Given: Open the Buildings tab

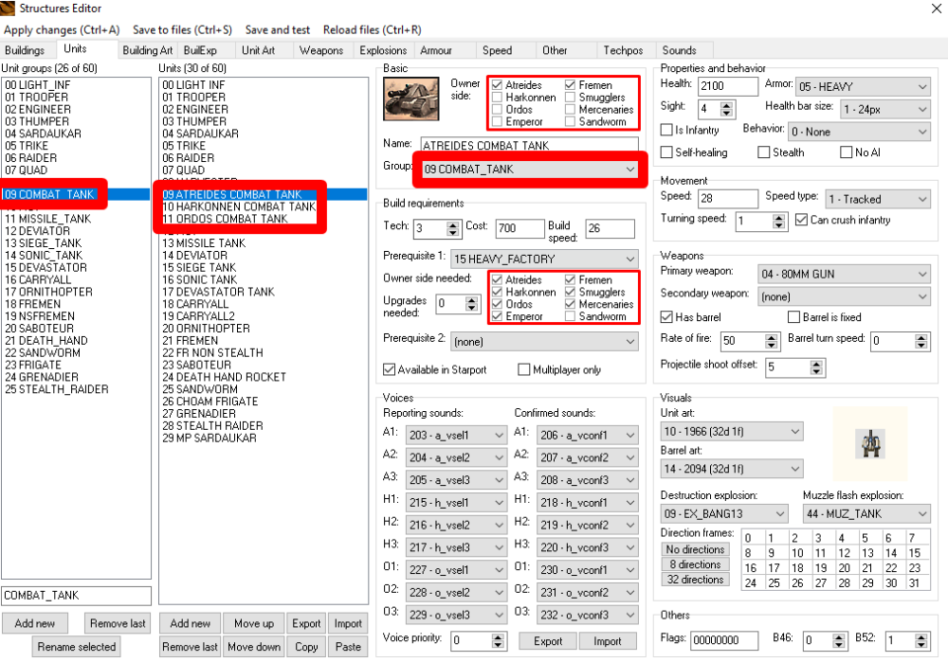Looking at the screenshot, I should click(25, 50).
